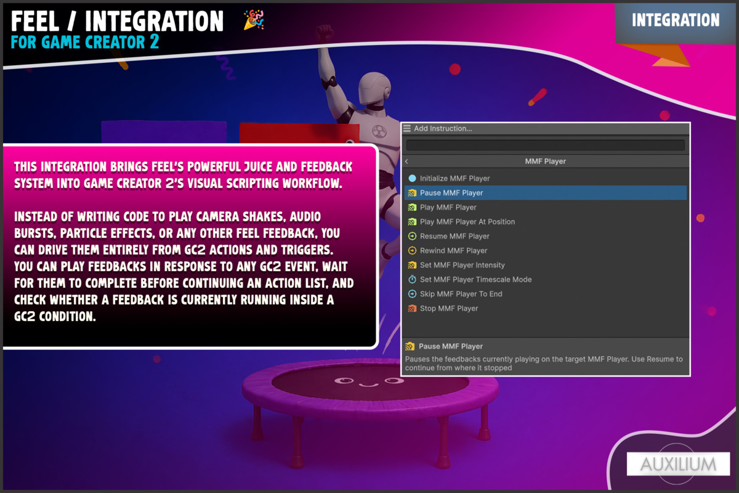Image resolution: width=739 pixels, height=493 pixels.
Task: Click the description text about pausing feedbacks
Action: (x=544, y=363)
